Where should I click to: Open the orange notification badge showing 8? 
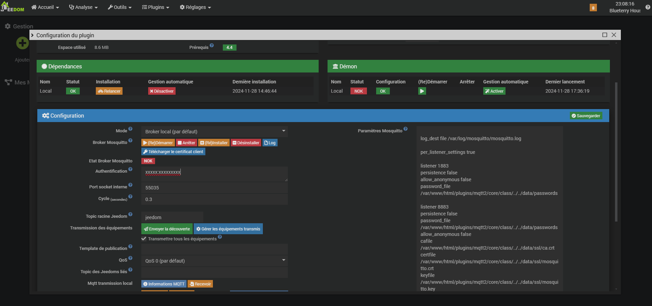point(593,8)
